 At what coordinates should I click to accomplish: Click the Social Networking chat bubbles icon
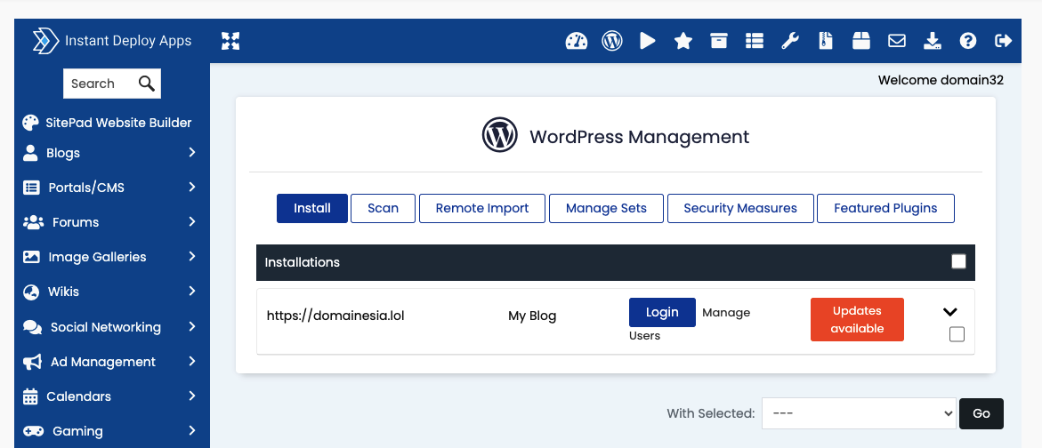click(x=33, y=327)
